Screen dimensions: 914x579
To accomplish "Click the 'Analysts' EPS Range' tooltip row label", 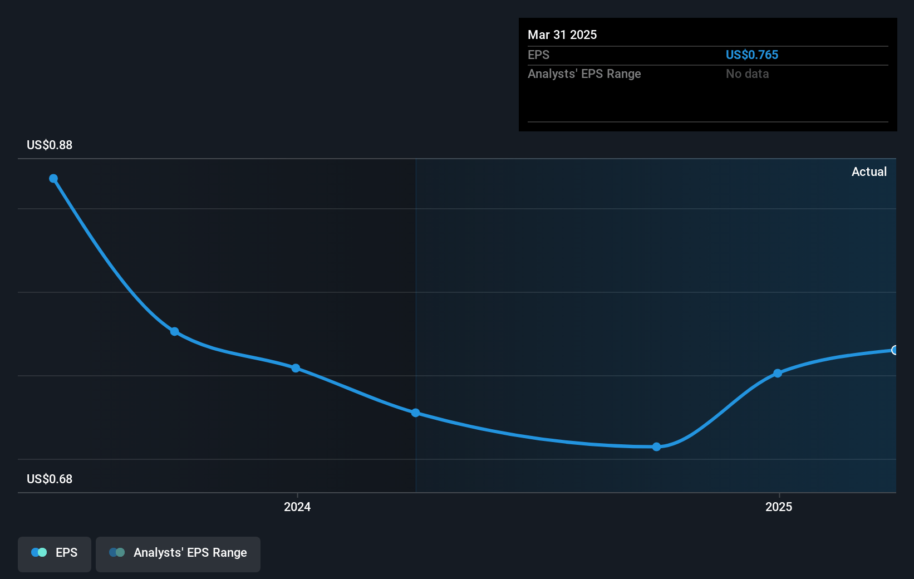I will pyautogui.click(x=584, y=73).
